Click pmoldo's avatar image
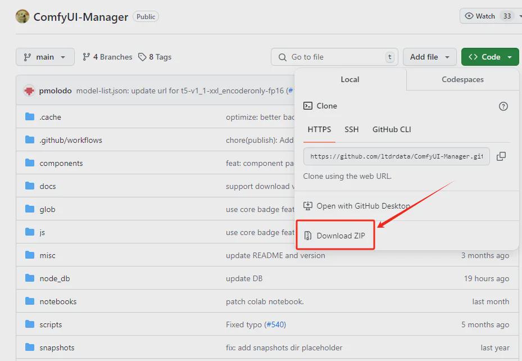Screen dimensions: 522x361 coord(31,91)
